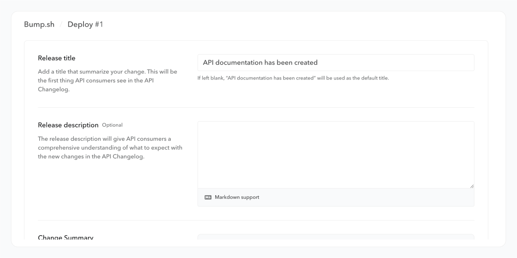Click the Optional tag beside Release description
The image size is (517, 258).
(112, 125)
